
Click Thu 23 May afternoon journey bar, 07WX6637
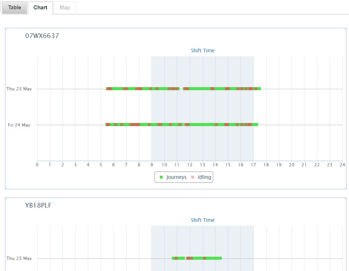pos(222,89)
